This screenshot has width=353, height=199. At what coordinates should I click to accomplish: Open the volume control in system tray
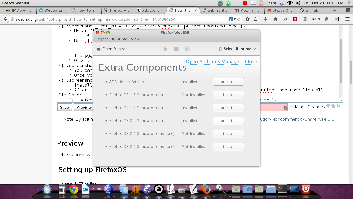[x=298, y=3]
